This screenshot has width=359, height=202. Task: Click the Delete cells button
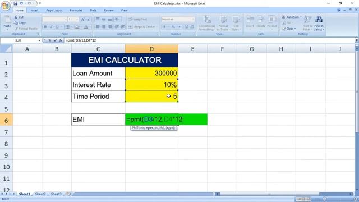tap(261, 22)
